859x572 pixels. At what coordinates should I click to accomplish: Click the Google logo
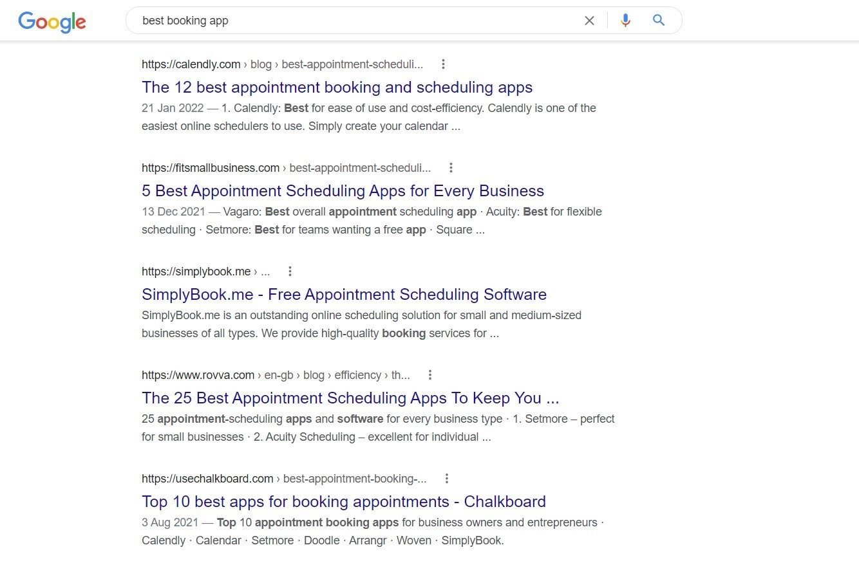click(x=52, y=21)
